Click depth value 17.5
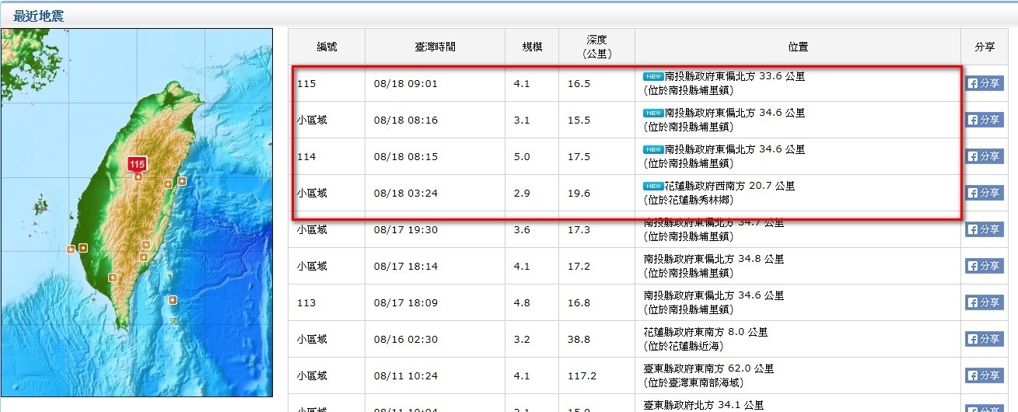This screenshot has height=412, width=1018. (x=579, y=156)
